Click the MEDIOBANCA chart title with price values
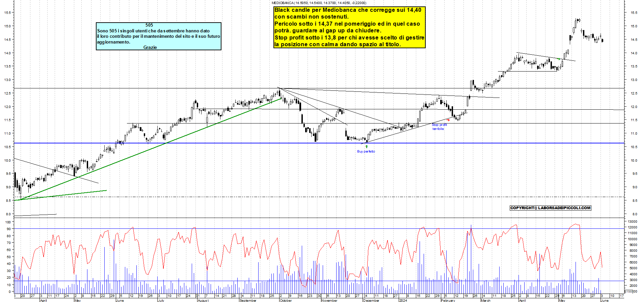 [319, 3]
